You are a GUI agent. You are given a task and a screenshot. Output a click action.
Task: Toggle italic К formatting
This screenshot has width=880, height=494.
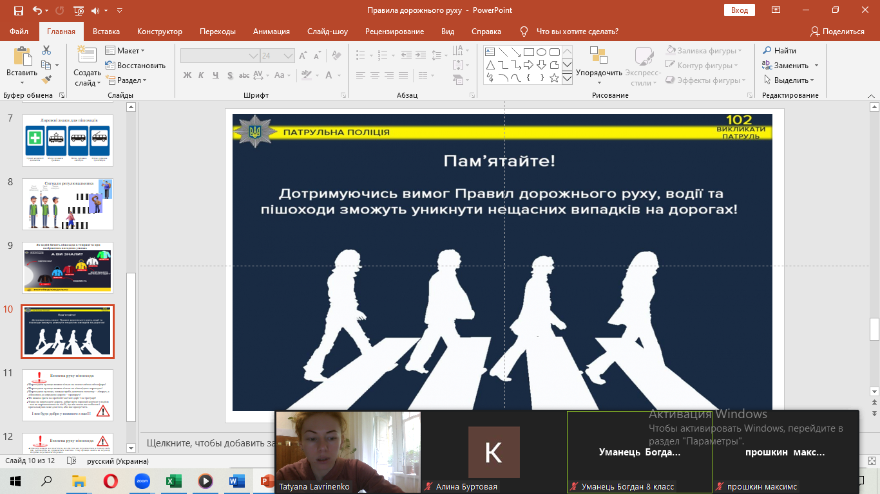tap(202, 75)
